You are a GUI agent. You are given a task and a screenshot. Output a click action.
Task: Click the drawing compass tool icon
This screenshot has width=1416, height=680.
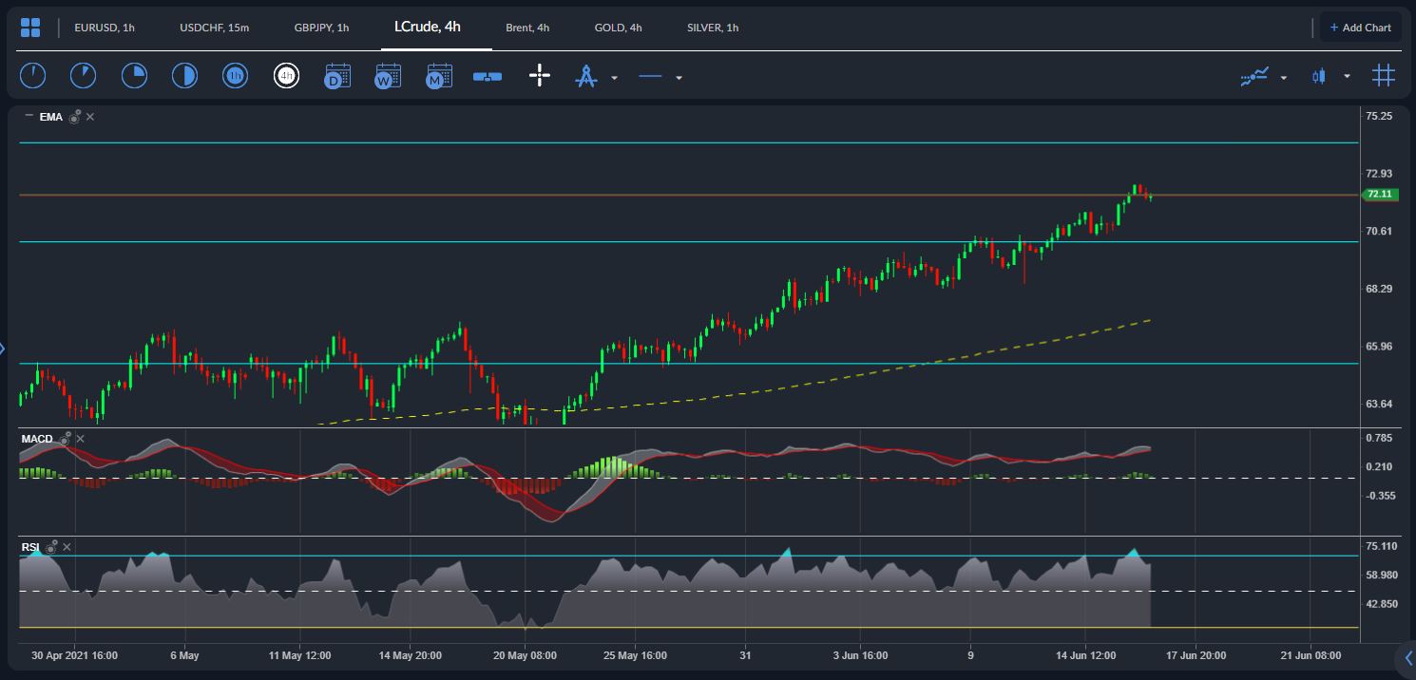pyautogui.click(x=585, y=76)
